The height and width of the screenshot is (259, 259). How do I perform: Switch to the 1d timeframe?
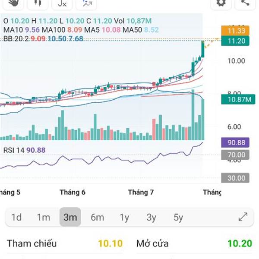[16, 217]
